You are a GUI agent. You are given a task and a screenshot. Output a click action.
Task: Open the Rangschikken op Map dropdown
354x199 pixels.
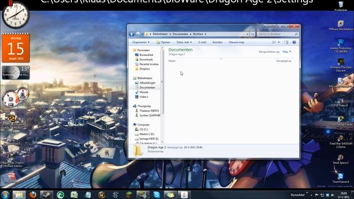[x=287, y=51]
